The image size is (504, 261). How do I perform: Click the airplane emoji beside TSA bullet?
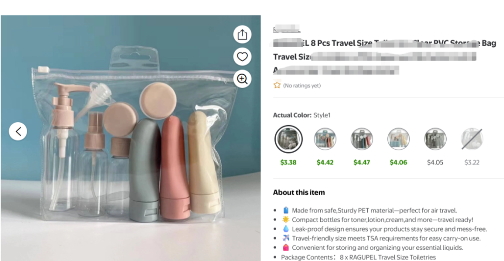pos(286,238)
